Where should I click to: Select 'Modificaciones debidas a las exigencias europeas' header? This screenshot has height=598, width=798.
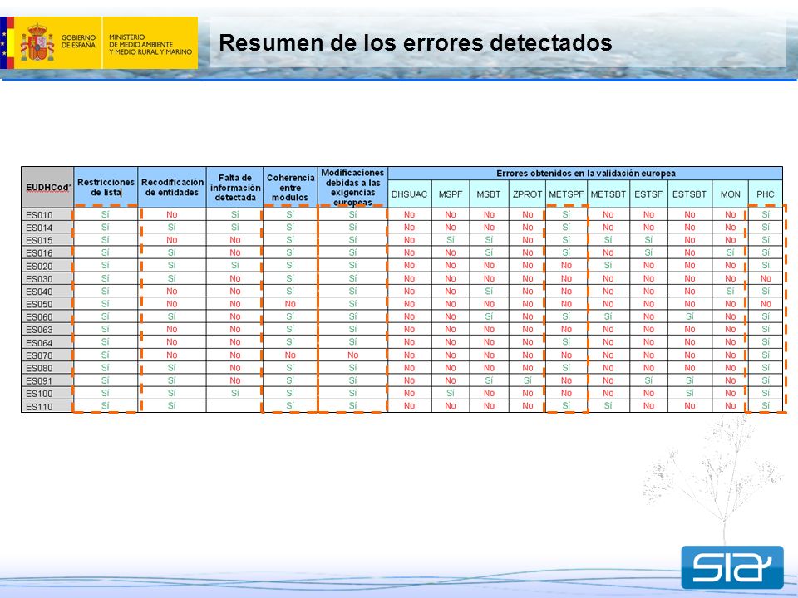pos(352,187)
